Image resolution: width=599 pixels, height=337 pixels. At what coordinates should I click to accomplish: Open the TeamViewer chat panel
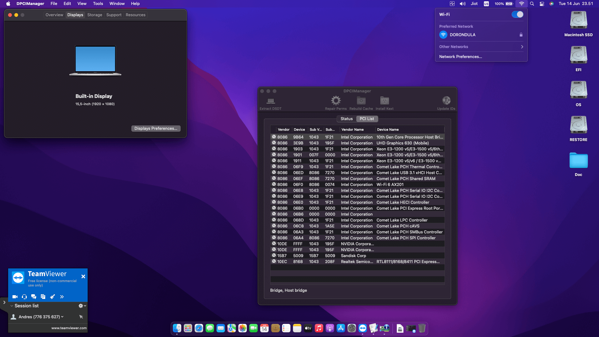[34, 297]
